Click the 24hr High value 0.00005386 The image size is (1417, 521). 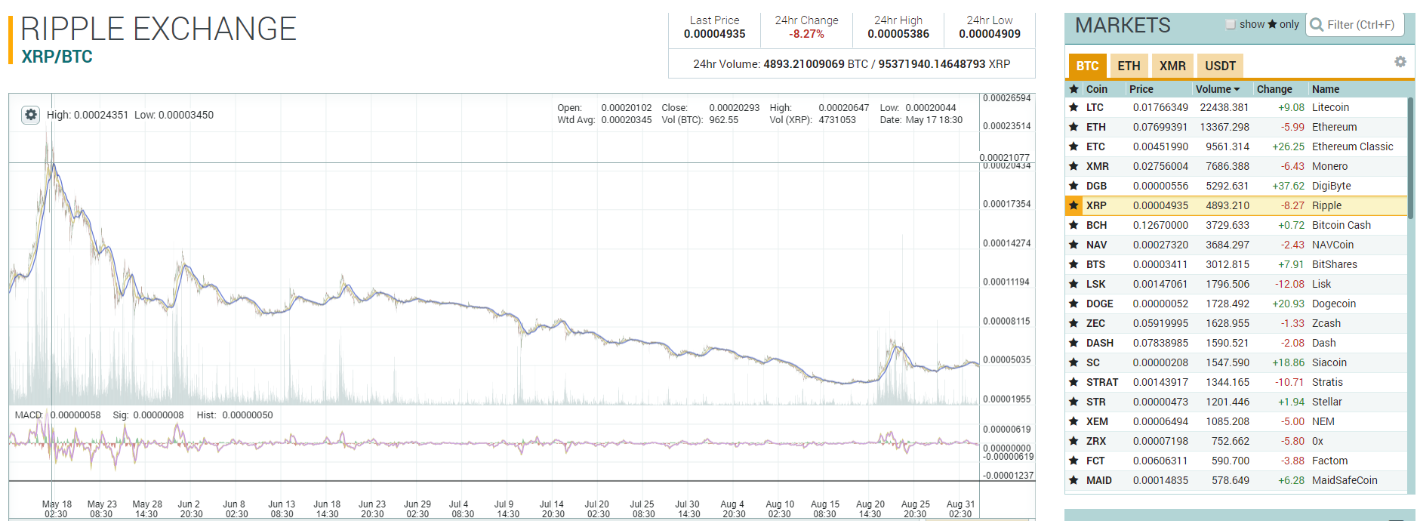click(898, 34)
